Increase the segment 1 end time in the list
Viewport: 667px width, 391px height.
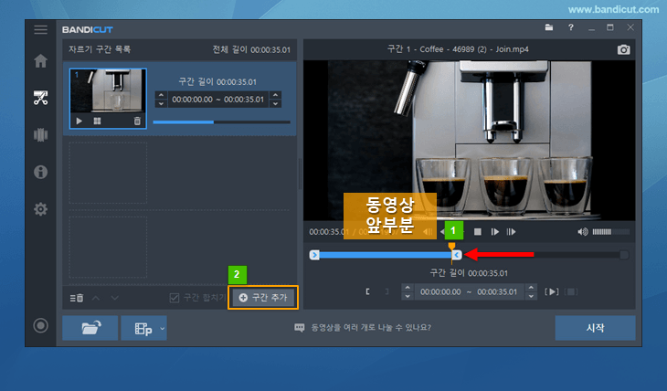(x=276, y=95)
